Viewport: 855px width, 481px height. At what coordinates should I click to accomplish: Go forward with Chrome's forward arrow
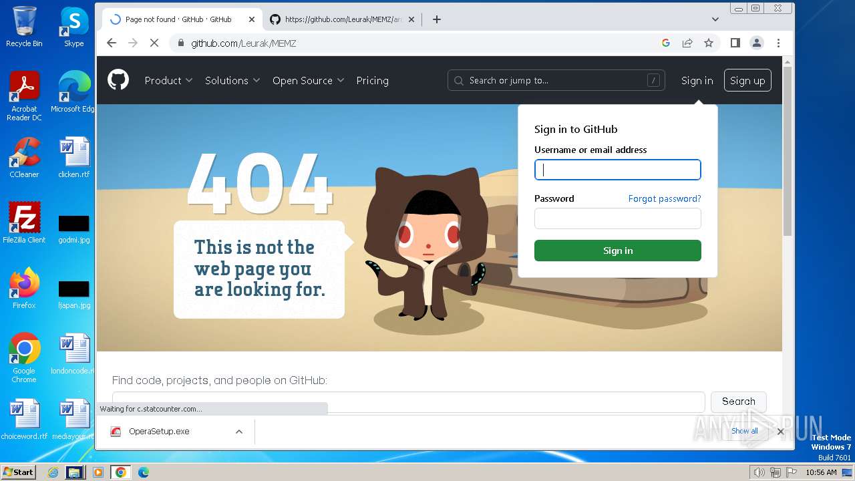click(x=133, y=43)
